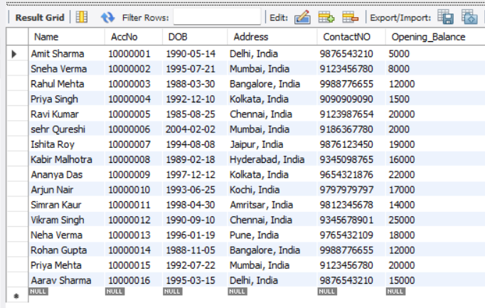Click the Amritsar, India address cell
Screen dimensions: 485x308
pyautogui.click(x=272, y=205)
